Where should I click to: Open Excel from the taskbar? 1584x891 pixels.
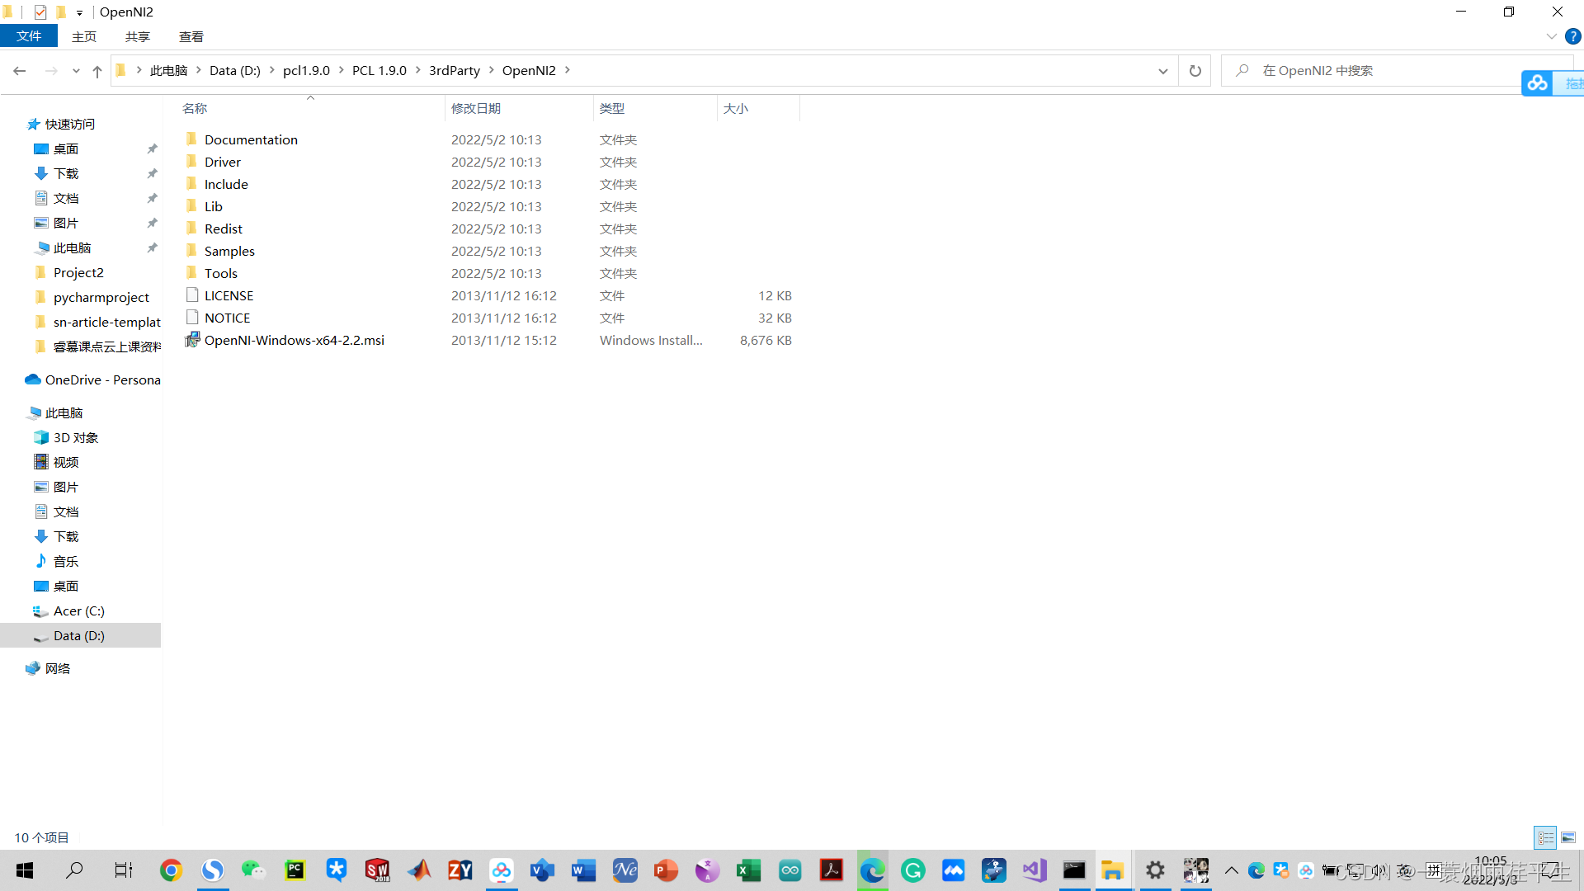coord(748,870)
